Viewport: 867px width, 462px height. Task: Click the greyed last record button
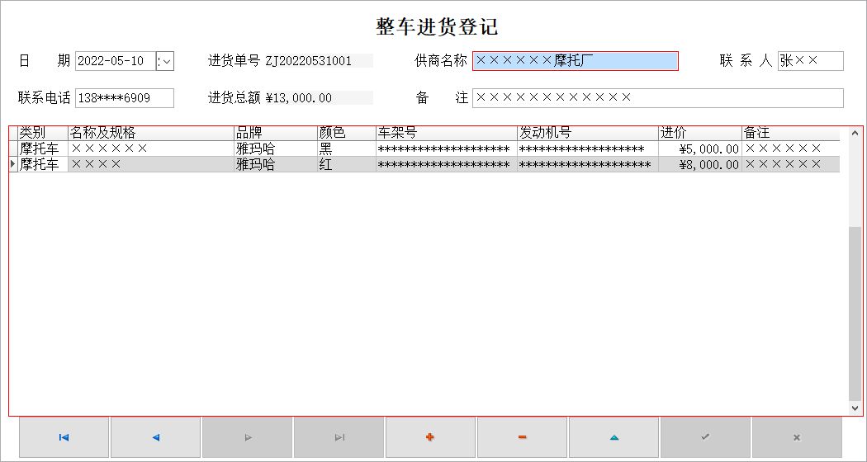tap(339, 437)
